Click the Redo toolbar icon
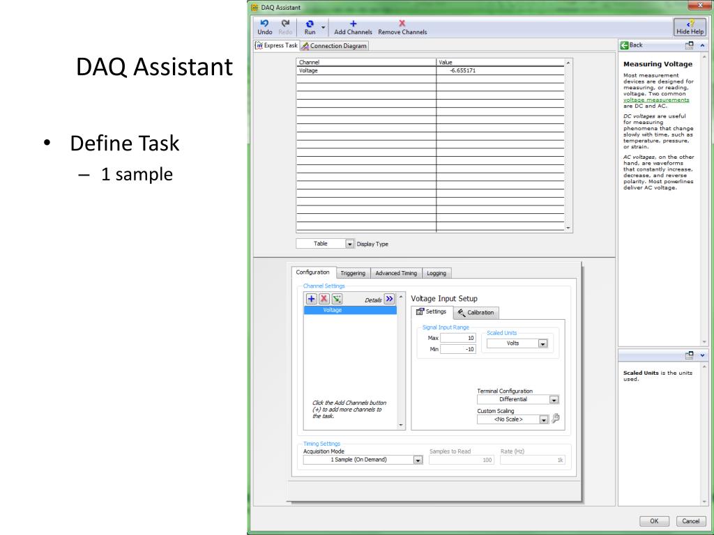The image size is (714, 535). 285,27
